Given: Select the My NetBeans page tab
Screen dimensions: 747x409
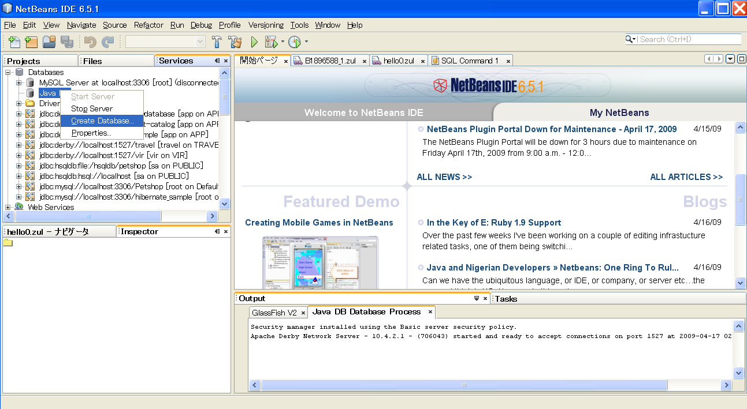Looking at the screenshot, I should pyautogui.click(x=619, y=112).
